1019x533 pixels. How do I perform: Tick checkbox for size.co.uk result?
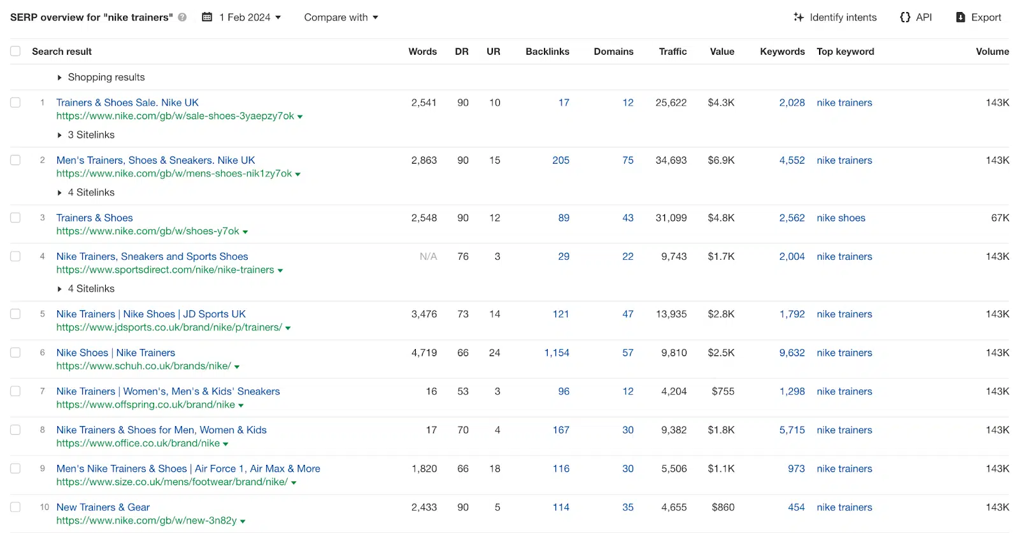(15, 469)
